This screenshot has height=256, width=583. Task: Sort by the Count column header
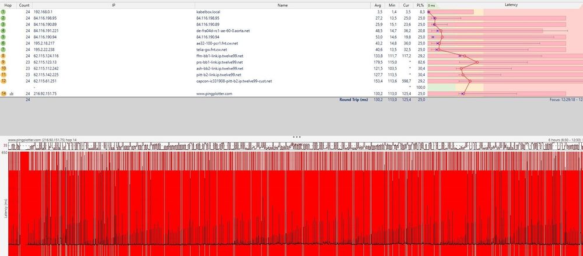tap(24, 5)
